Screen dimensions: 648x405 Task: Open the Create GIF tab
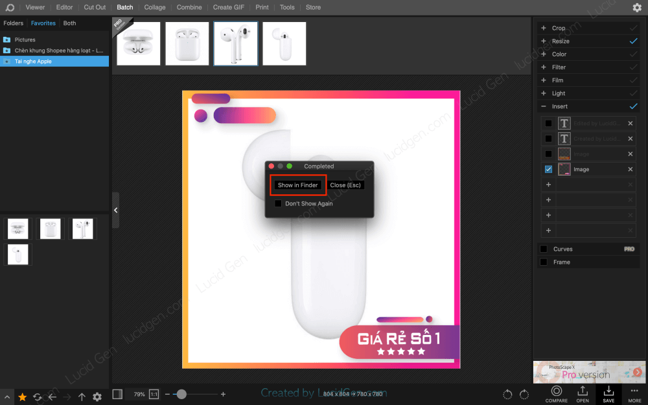click(x=229, y=7)
